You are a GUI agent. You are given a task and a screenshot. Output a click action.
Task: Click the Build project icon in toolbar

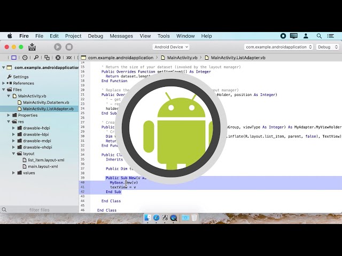(x=32, y=47)
